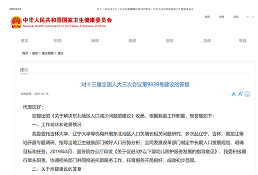Switch language to En (English)
Viewport: 258px width, 175px height.
[x=253, y=17]
